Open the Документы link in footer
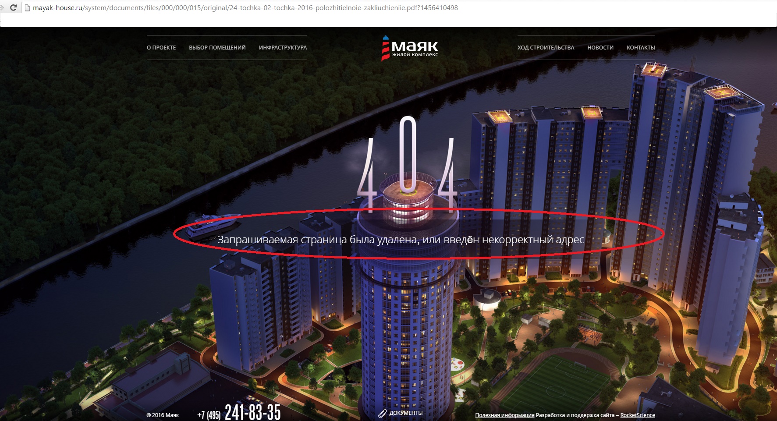 (406, 413)
